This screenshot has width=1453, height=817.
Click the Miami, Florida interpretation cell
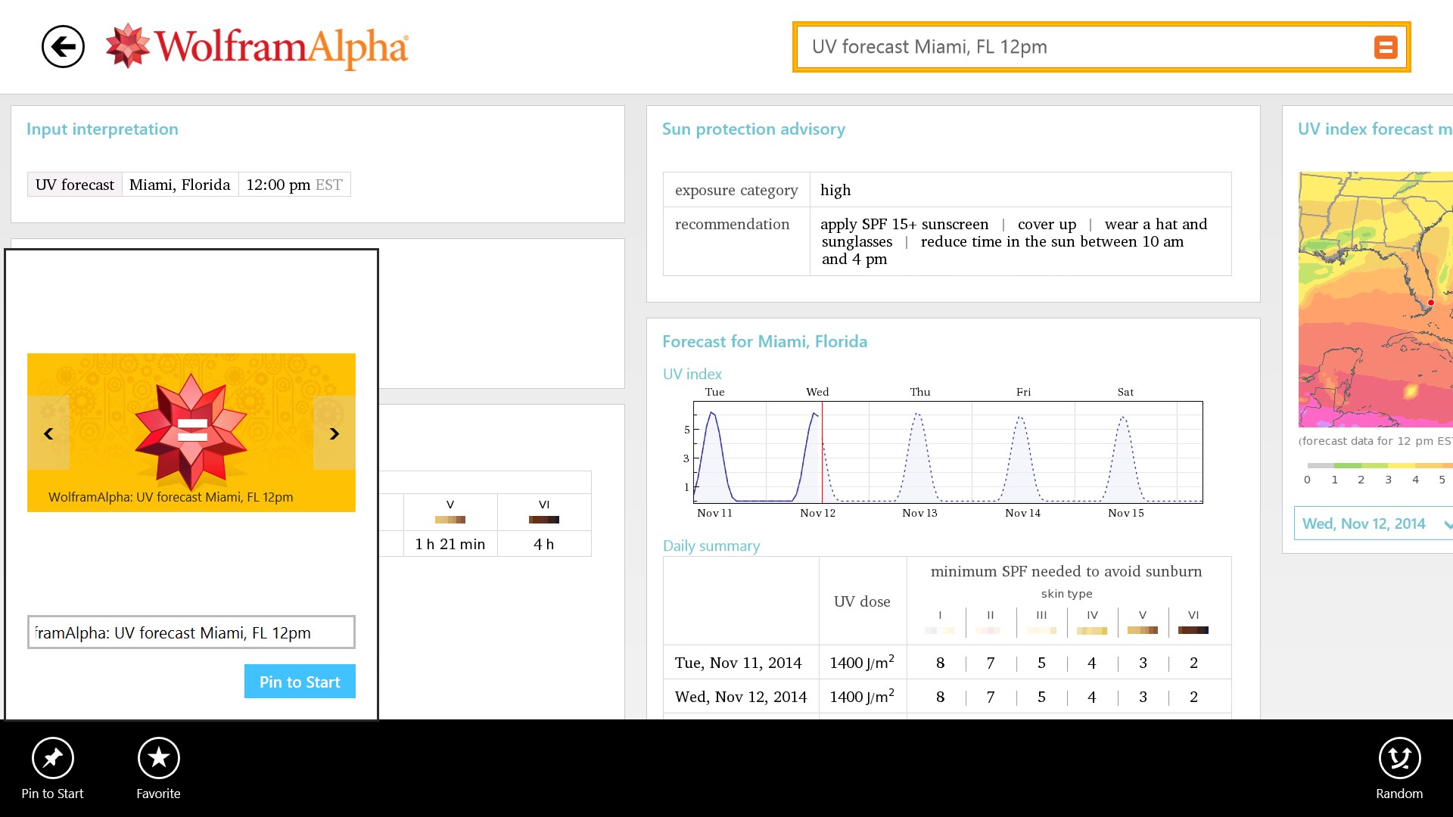pos(179,185)
